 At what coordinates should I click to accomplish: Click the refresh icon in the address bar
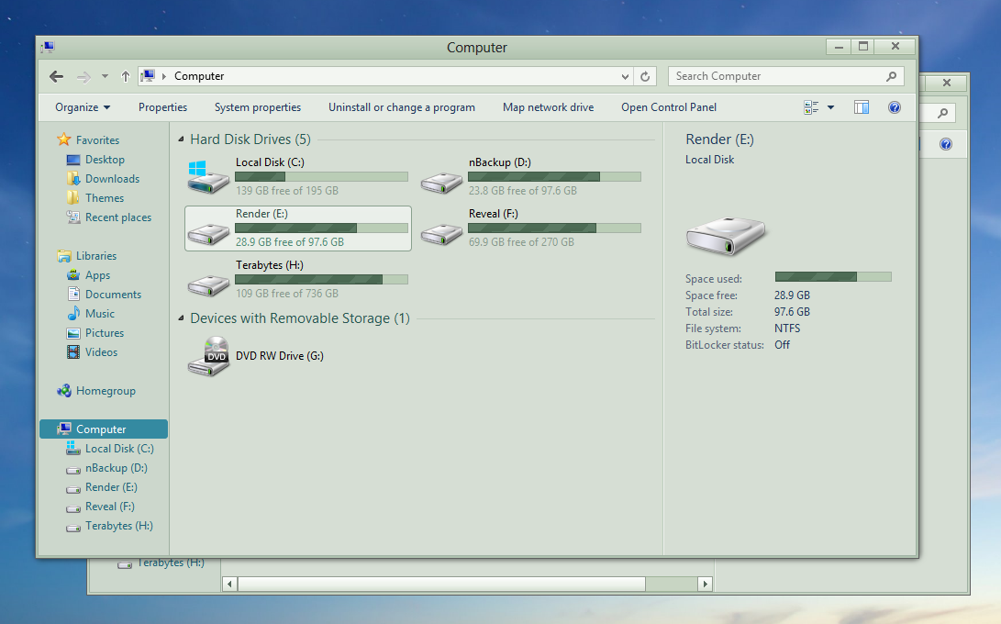(x=645, y=76)
